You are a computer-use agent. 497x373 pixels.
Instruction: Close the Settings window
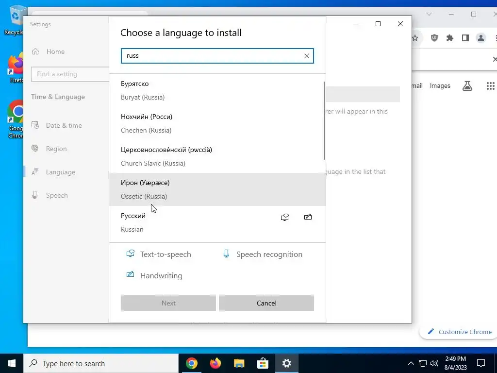coord(400,24)
